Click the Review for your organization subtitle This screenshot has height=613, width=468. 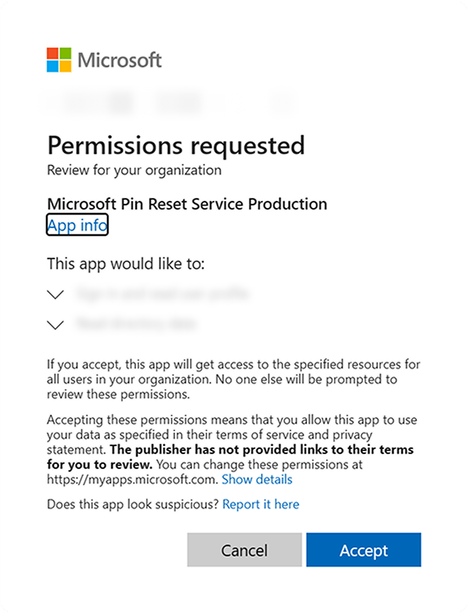coord(134,170)
